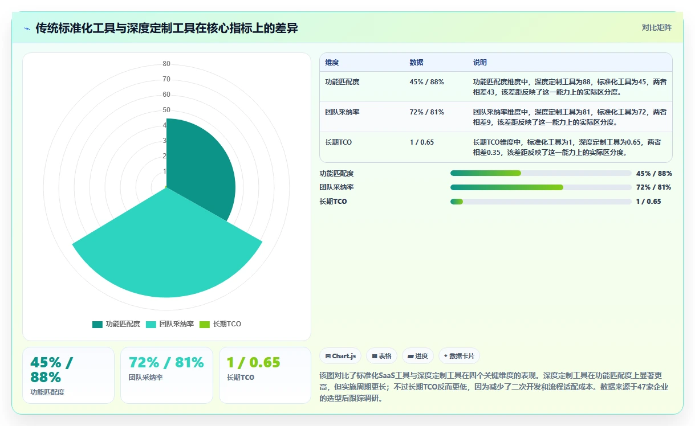Click the 对比矩阵 label in the header
The width and height of the screenshot is (695, 426).
click(657, 28)
